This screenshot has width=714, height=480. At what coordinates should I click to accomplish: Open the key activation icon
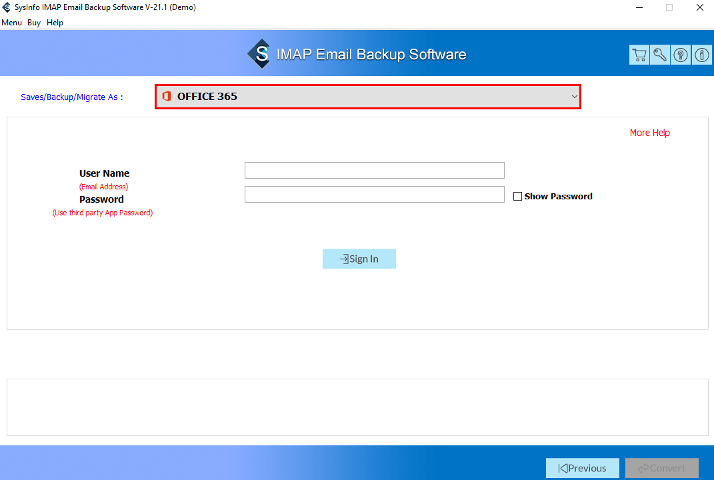coord(660,55)
